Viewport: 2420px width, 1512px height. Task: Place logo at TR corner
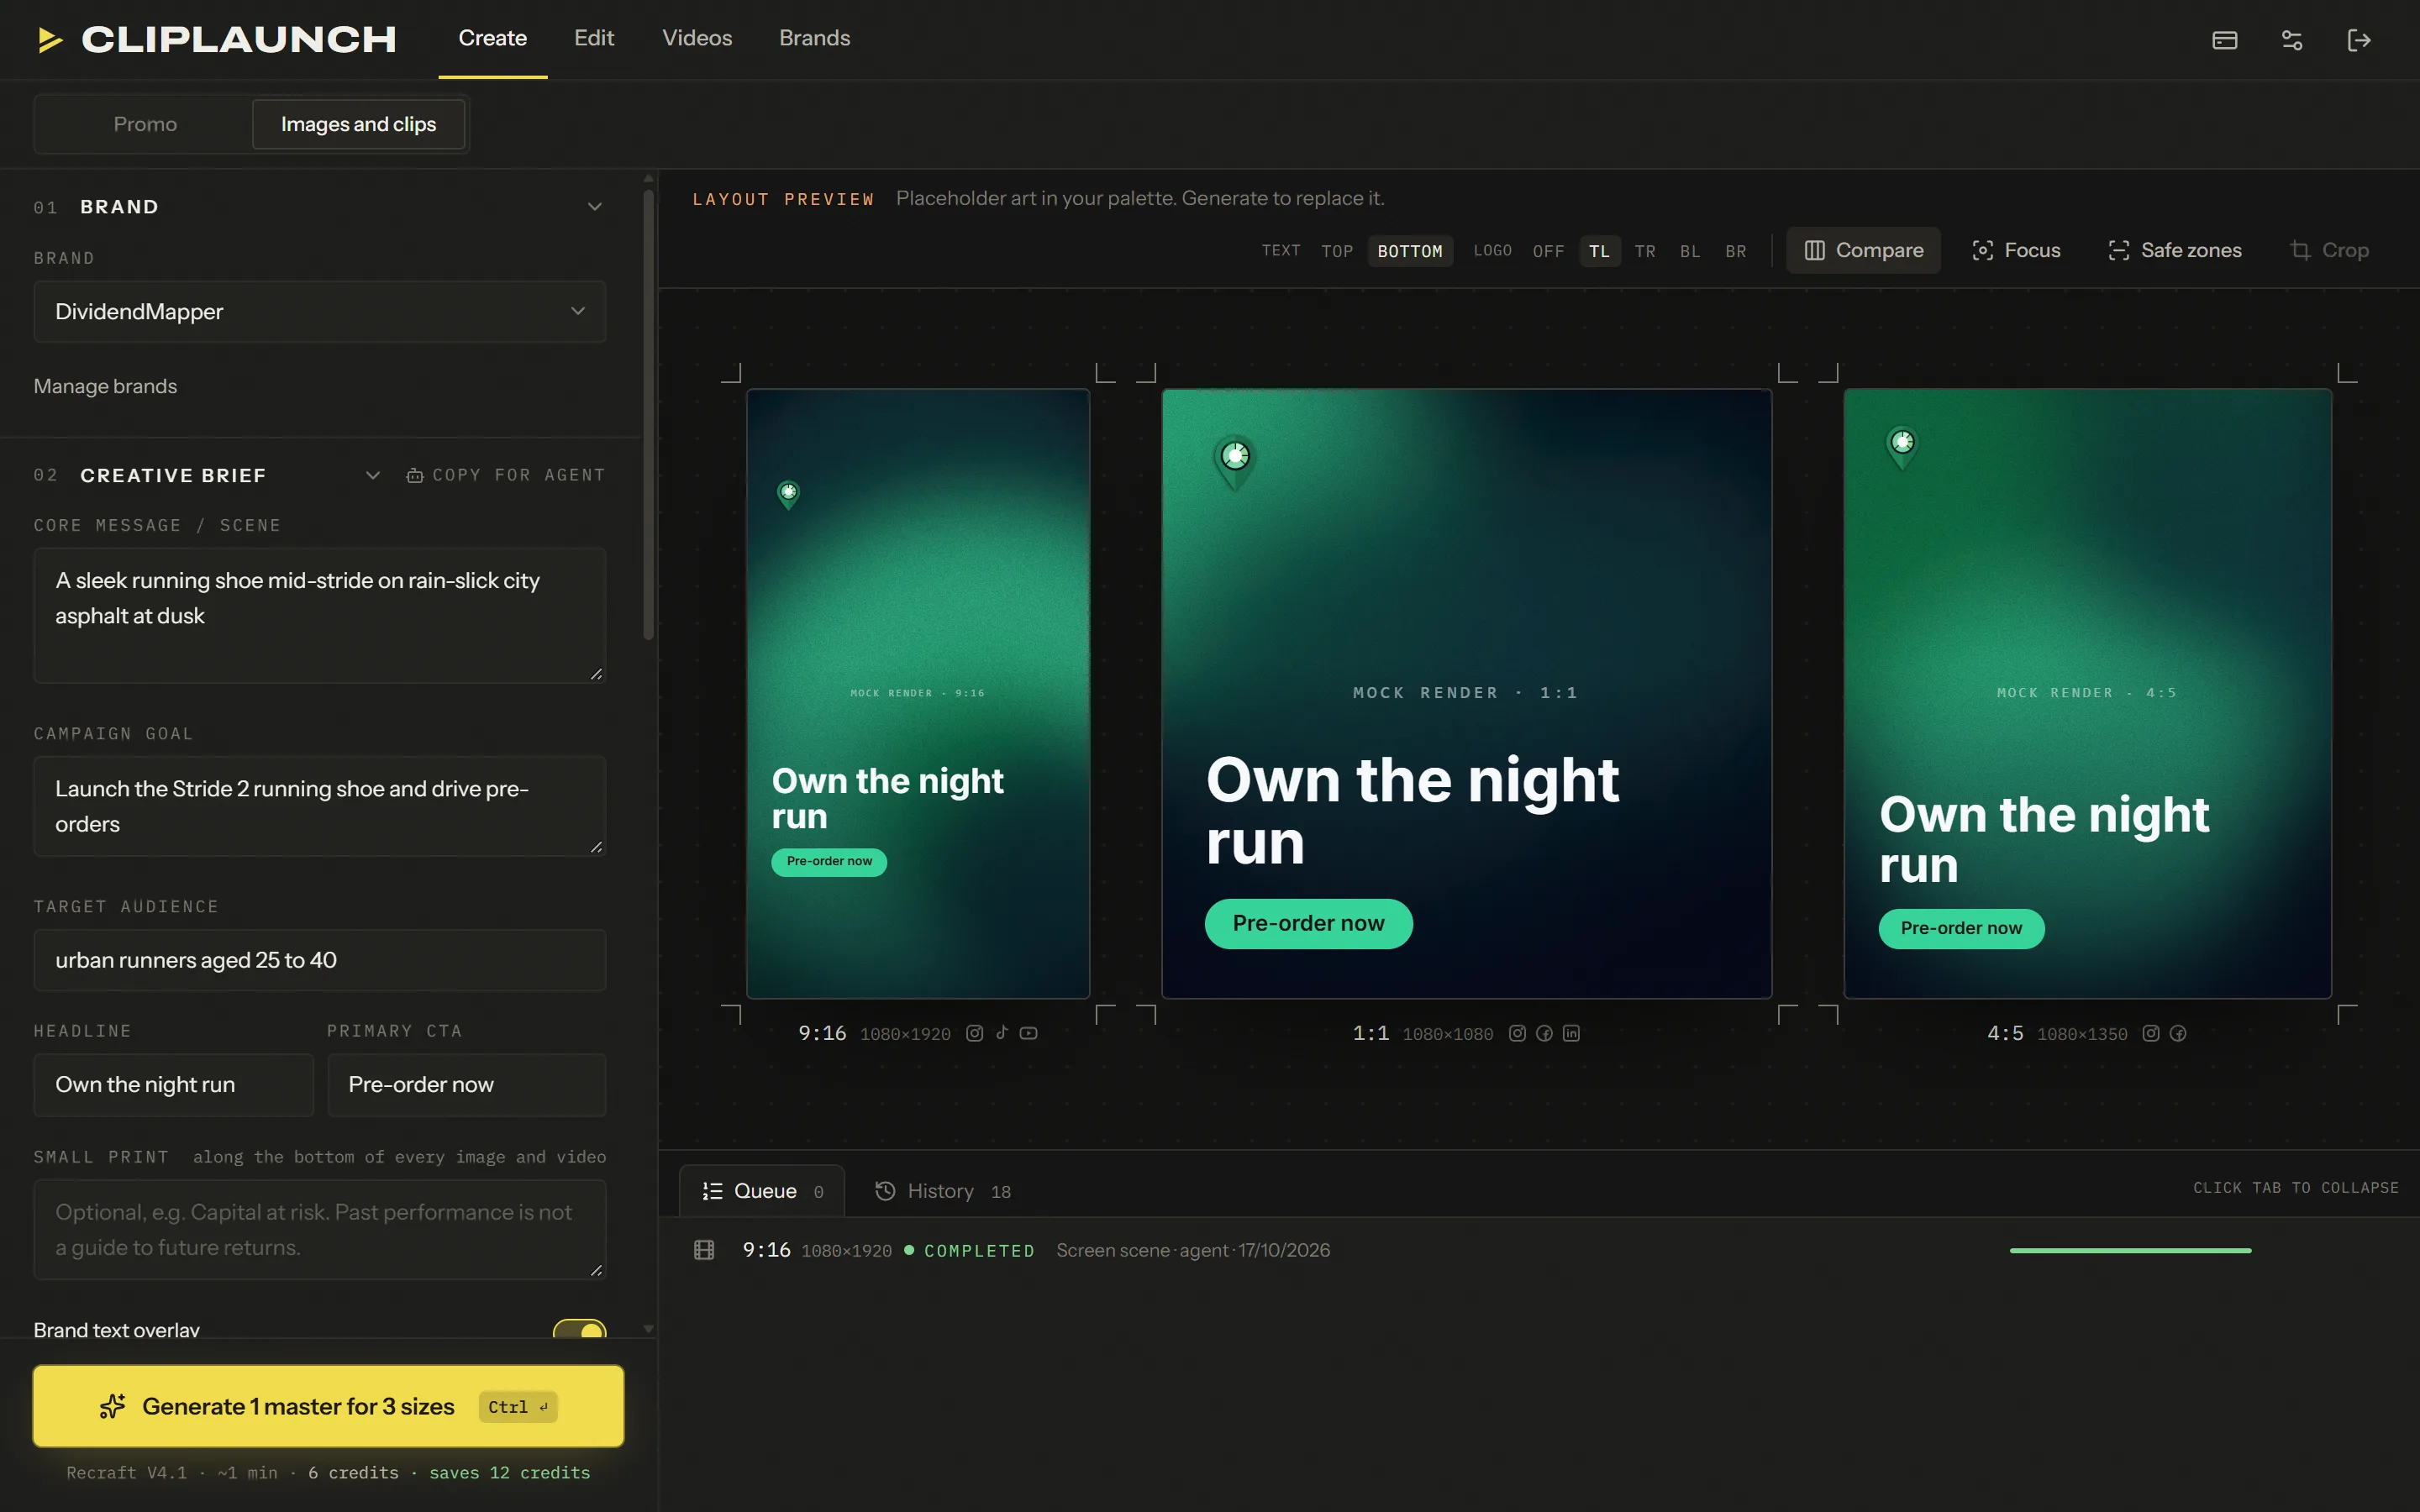(x=1645, y=251)
